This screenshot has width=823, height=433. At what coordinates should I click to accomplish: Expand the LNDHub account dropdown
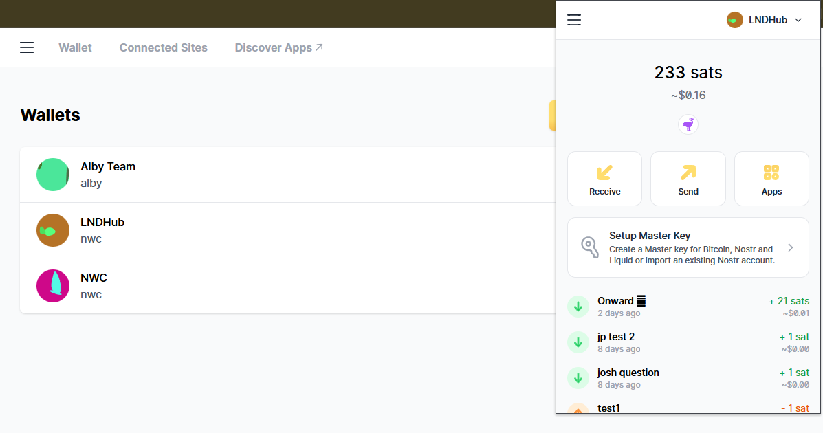[x=798, y=20]
